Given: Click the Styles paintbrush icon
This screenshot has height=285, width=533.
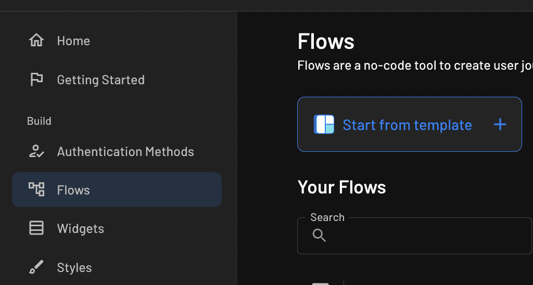Looking at the screenshot, I should pos(36,267).
